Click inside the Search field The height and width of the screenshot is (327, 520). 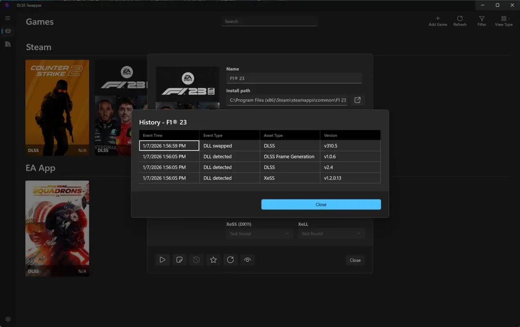[x=269, y=21]
